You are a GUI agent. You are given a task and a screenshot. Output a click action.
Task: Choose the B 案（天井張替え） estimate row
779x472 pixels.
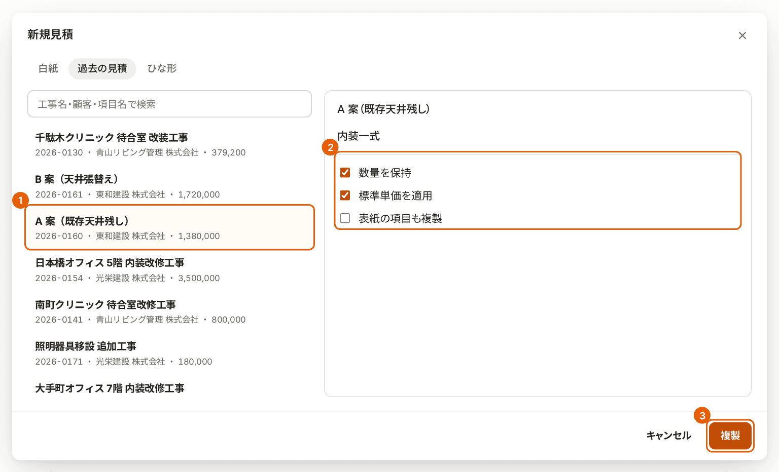pos(169,186)
